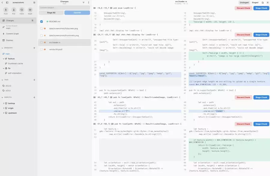Collapse the fix branch folder
Screen dimensions: 270x176
(3, 68)
